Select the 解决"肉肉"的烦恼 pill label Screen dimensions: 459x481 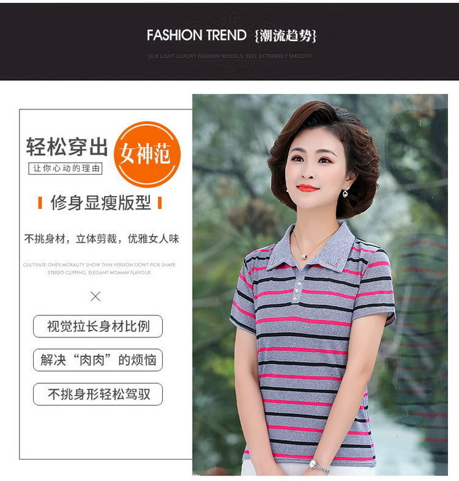point(98,360)
